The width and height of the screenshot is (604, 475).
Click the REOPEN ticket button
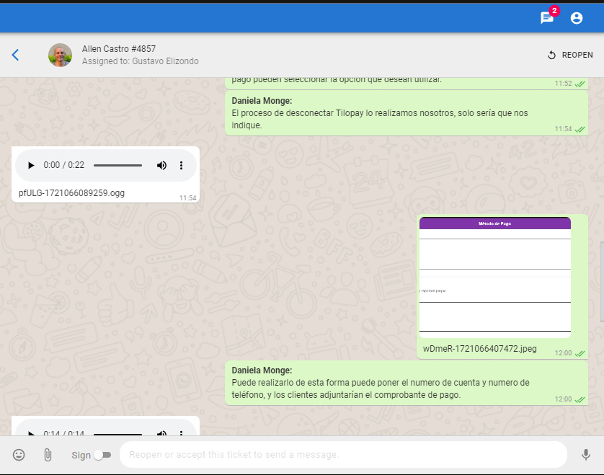[x=570, y=55]
